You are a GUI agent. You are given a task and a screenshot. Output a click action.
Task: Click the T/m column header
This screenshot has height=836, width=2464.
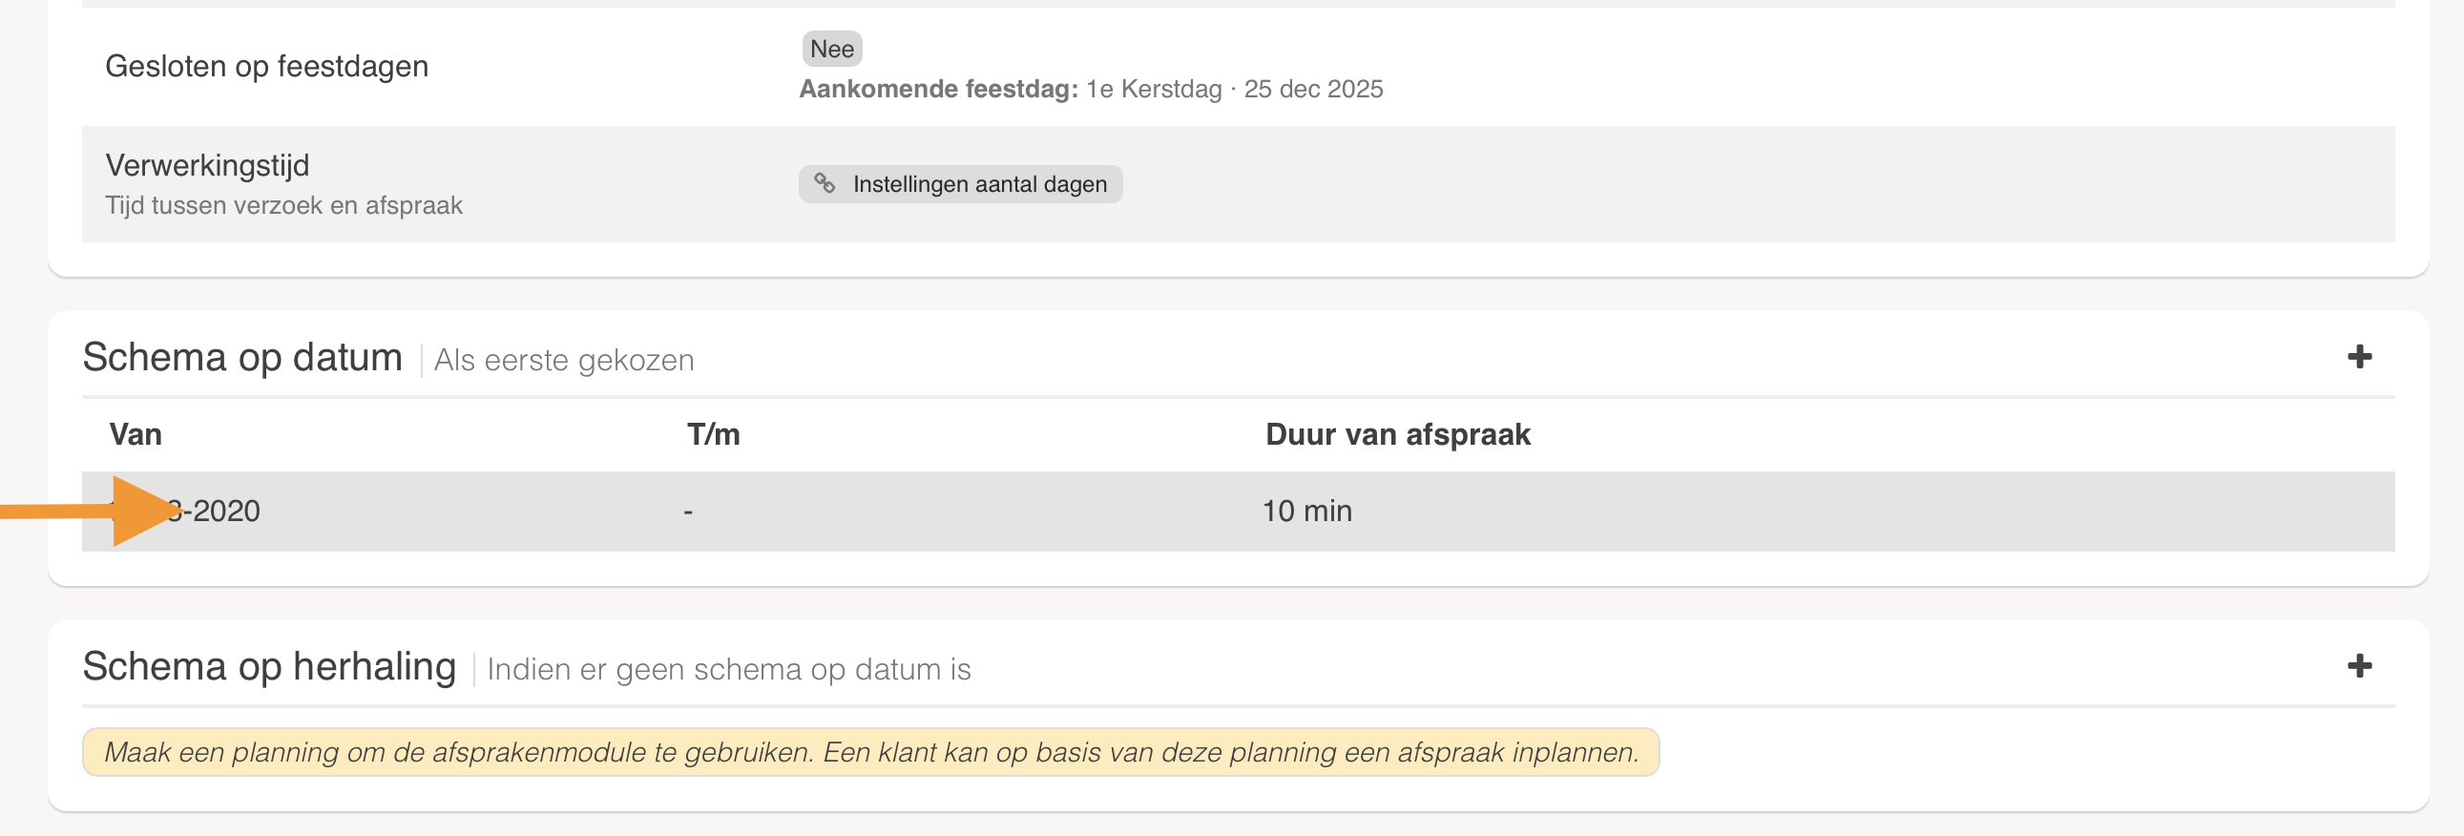[x=714, y=434]
